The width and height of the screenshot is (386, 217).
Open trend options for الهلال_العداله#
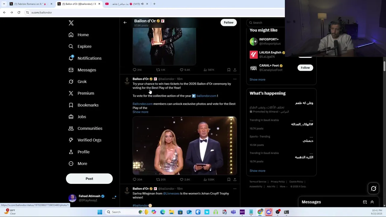tap(311, 120)
